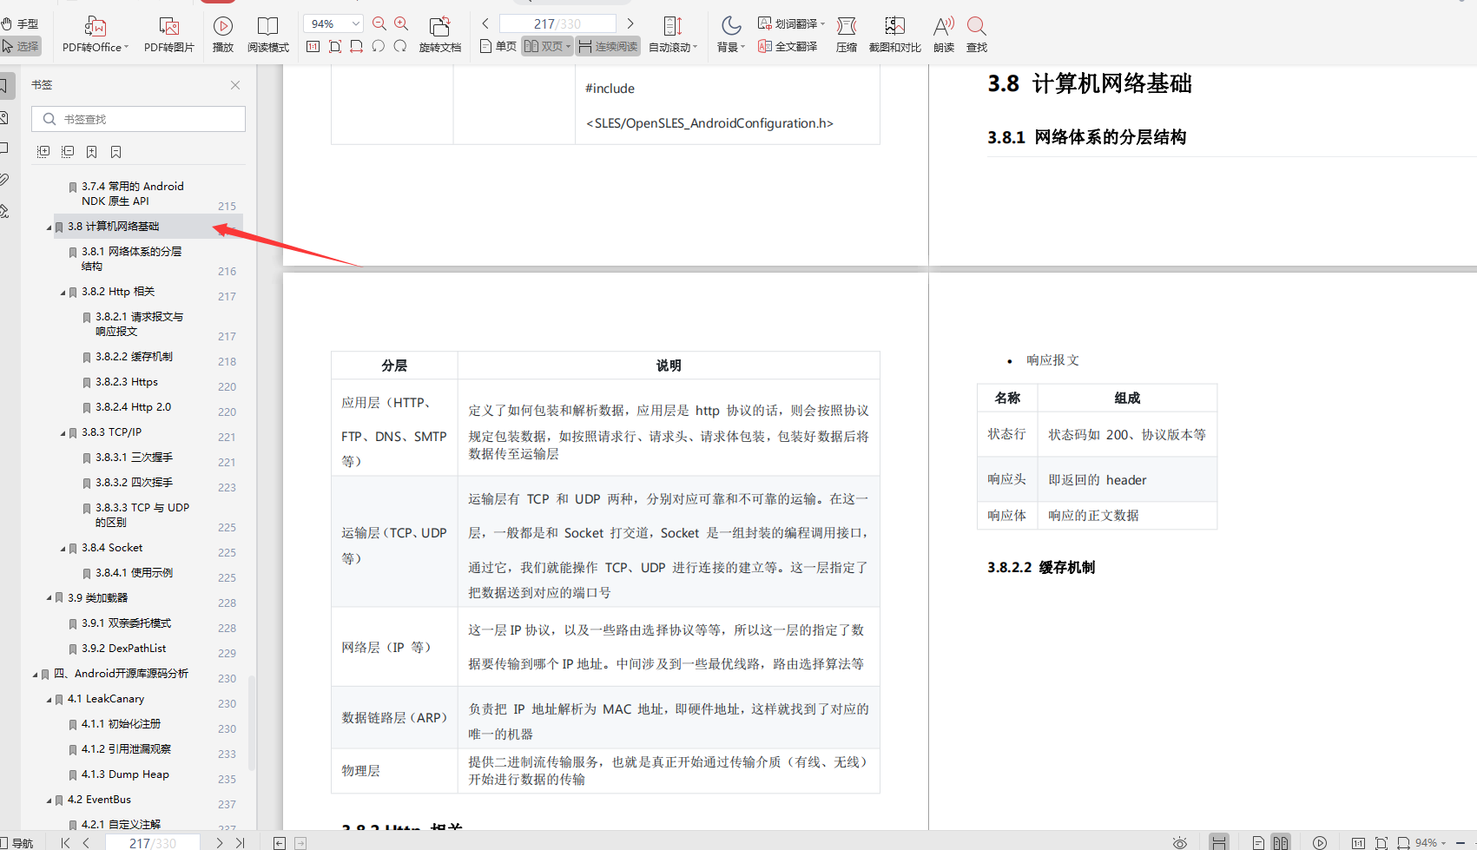Collapse 四、Android开源库源码分析 bookmark
Viewport: 1477px width, 850px height.
click(35, 675)
